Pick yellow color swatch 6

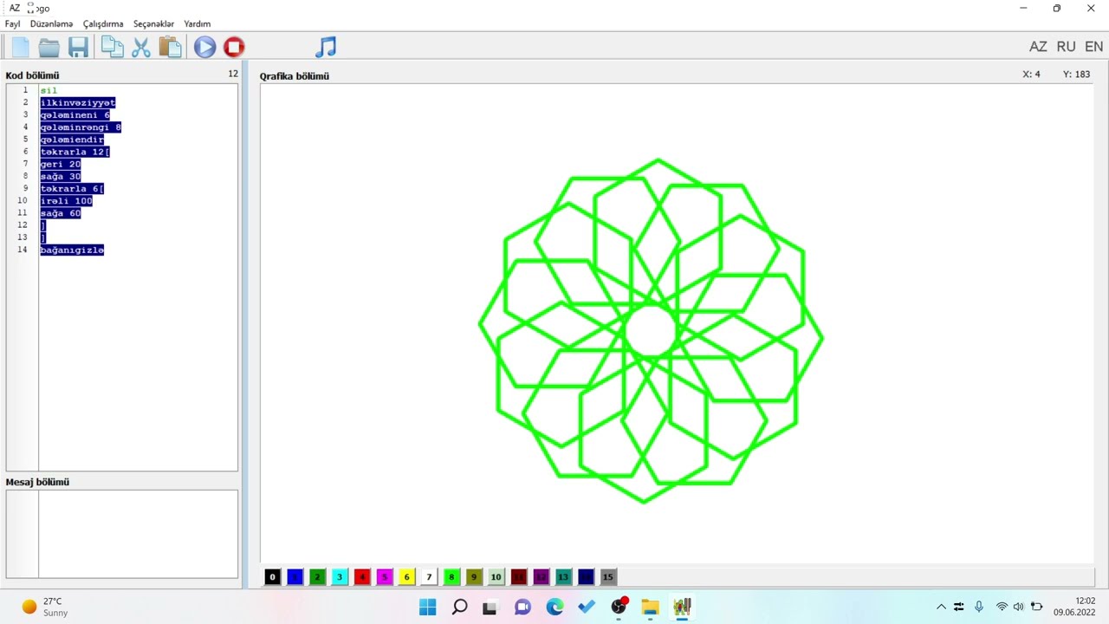pyautogui.click(x=406, y=576)
